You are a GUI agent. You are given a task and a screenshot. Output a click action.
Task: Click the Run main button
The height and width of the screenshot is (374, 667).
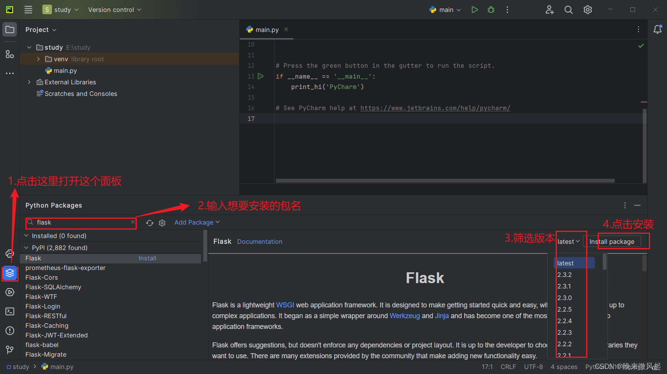coord(474,10)
